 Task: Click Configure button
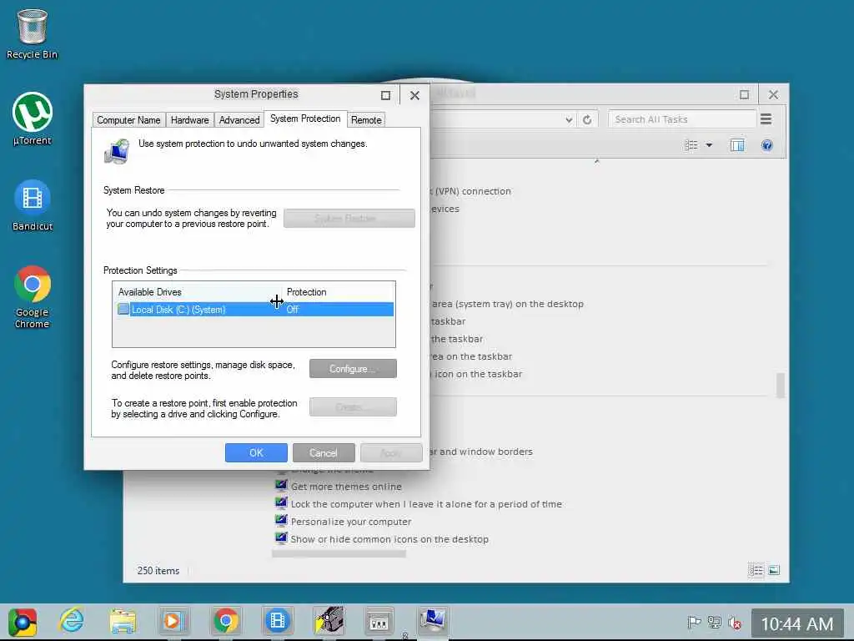point(353,369)
